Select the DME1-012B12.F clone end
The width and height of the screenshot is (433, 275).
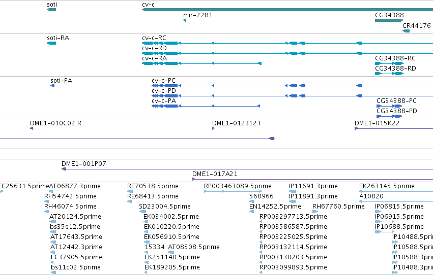214,128
